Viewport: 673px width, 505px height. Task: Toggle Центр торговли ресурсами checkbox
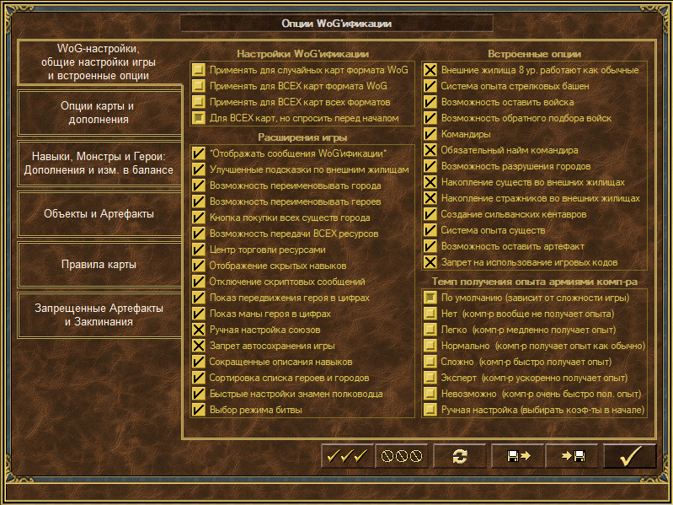click(x=198, y=250)
